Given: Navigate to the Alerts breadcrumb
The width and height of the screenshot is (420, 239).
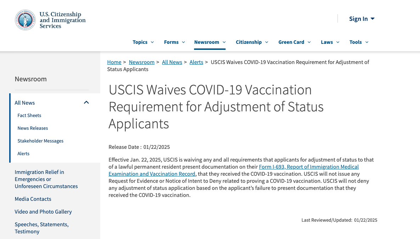Looking at the screenshot, I should [x=196, y=62].
